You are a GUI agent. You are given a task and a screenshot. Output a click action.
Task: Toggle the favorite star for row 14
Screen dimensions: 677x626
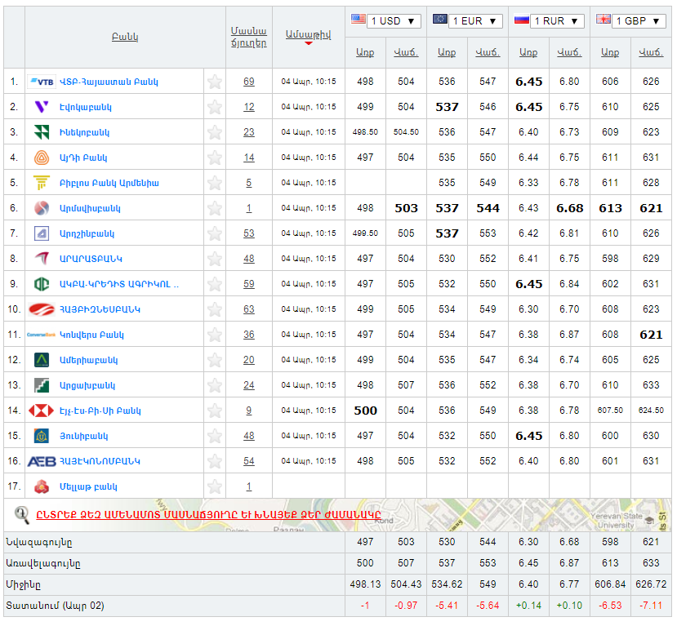click(x=215, y=411)
